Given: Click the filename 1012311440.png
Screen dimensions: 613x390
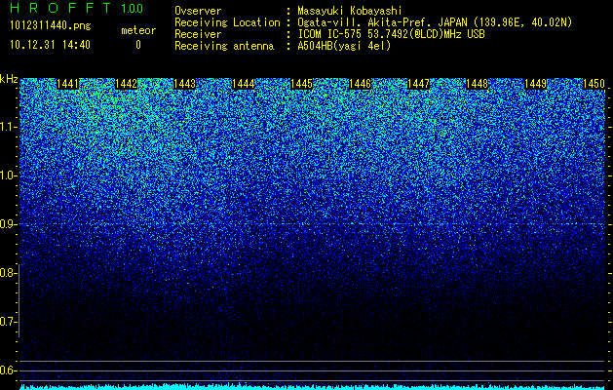Looking at the screenshot, I should [x=51, y=26].
